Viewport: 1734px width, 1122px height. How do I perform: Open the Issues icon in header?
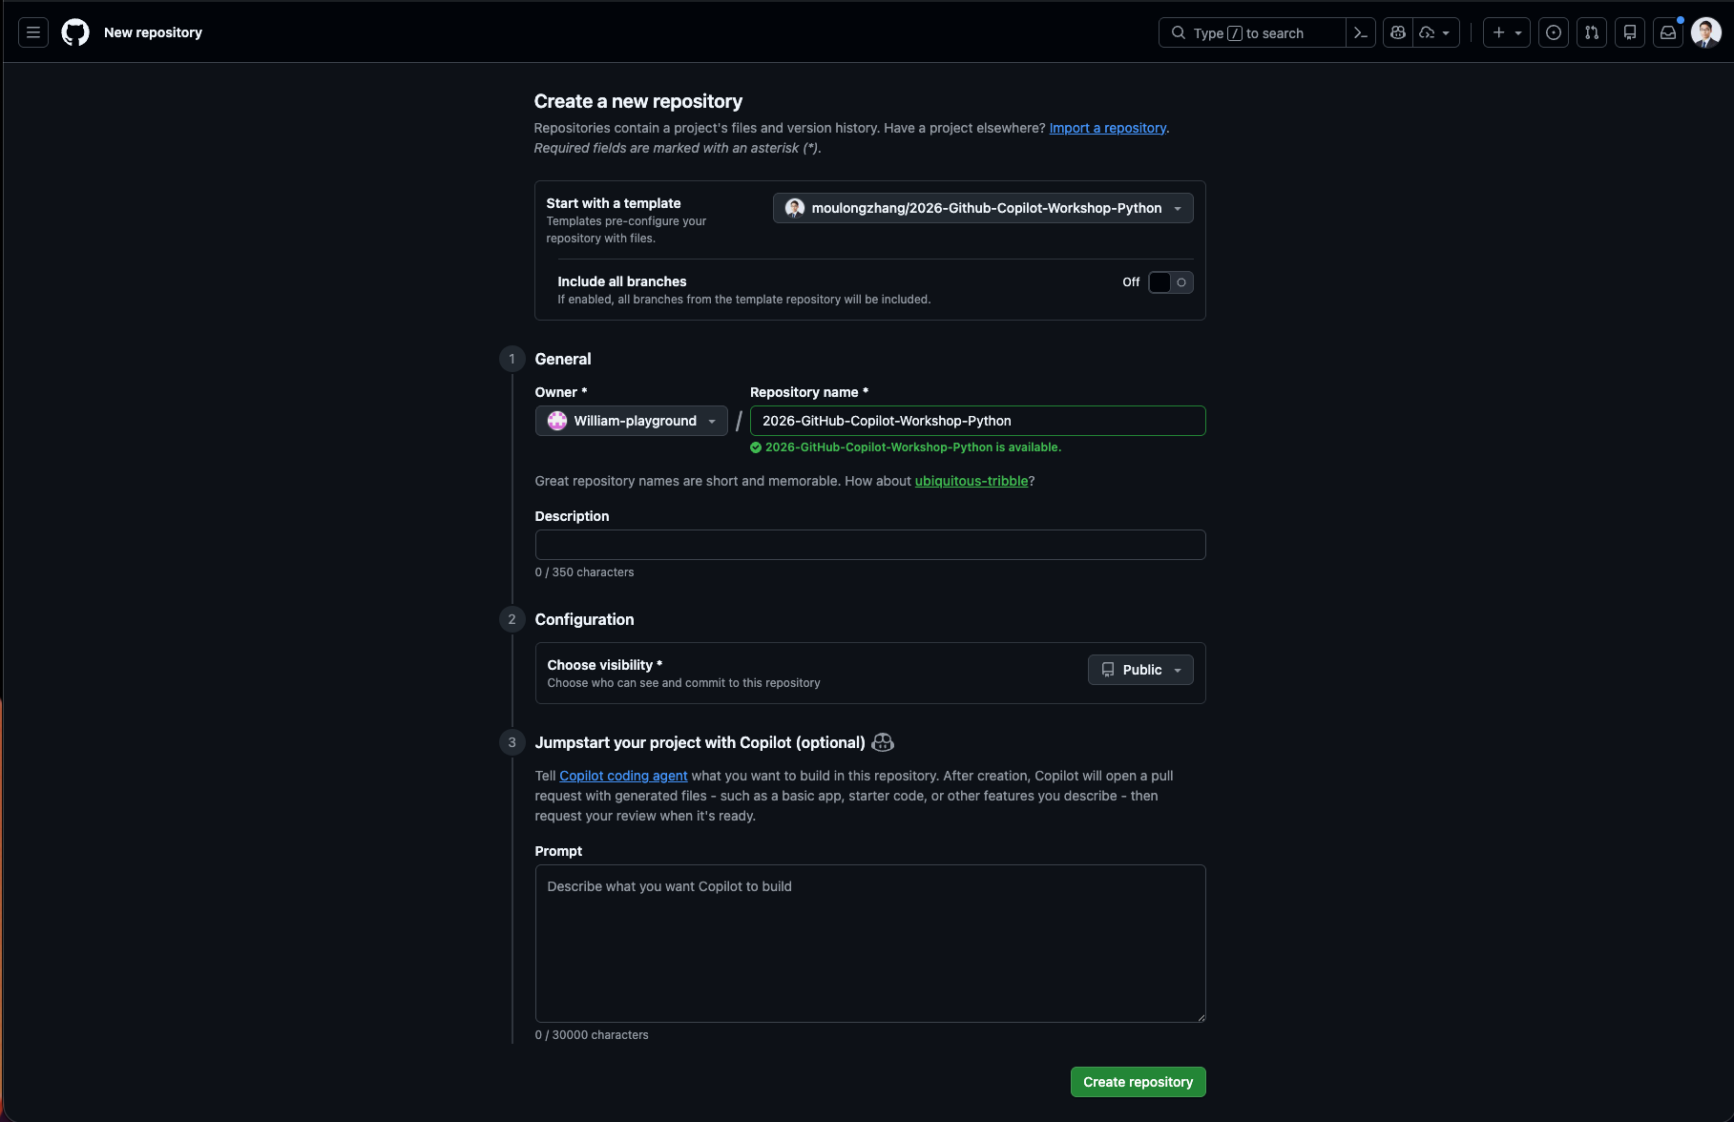click(1554, 32)
